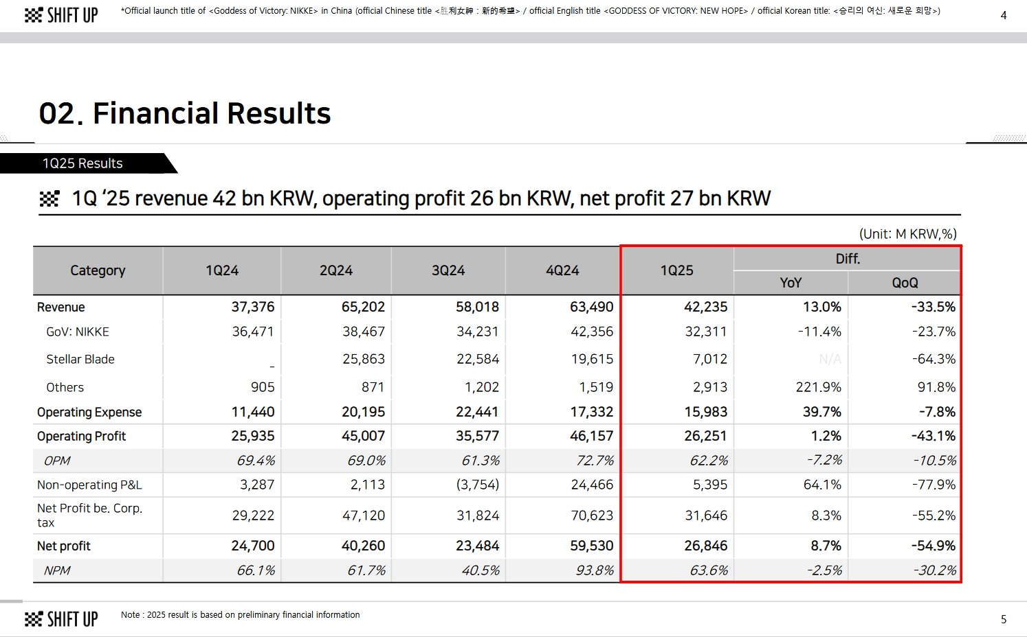
Task: Click the Operating Expense YoY value 39.7%
Action: click(x=822, y=412)
